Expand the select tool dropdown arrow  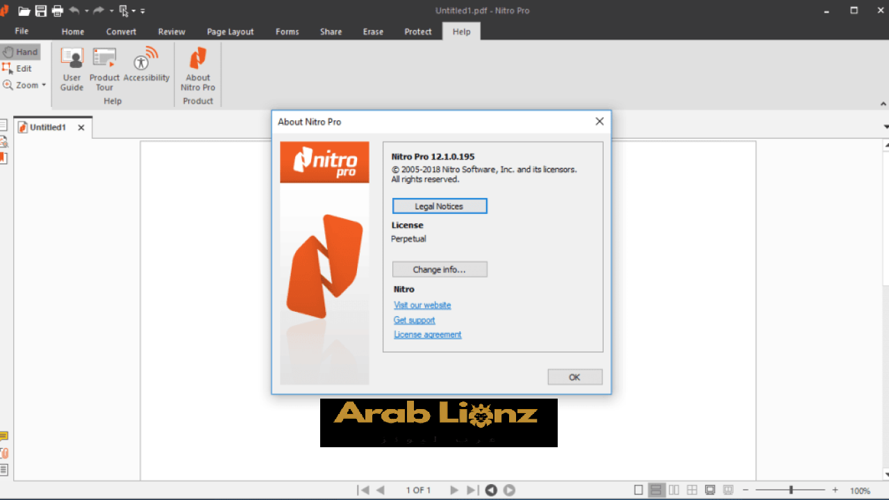point(134,11)
